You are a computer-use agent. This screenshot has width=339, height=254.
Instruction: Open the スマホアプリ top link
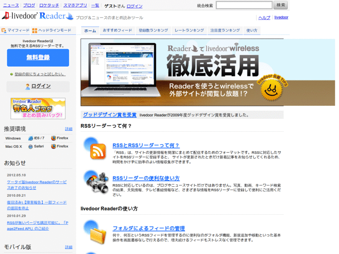tap(75, 6)
